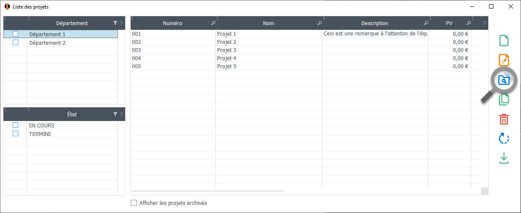Click the green new project document icon

[x=504, y=41]
